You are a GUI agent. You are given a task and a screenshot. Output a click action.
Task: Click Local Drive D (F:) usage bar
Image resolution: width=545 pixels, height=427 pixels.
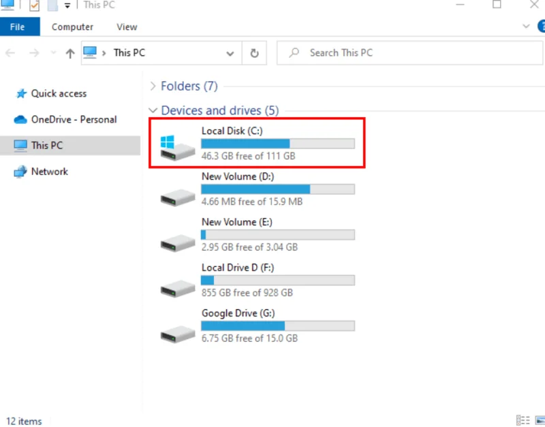click(x=278, y=281)
